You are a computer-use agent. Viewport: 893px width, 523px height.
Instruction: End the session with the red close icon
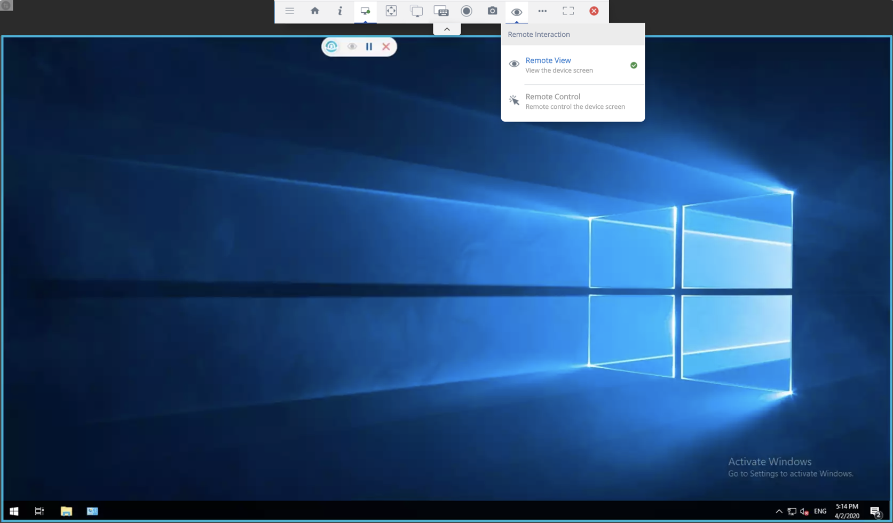click(x=594, y=11)
